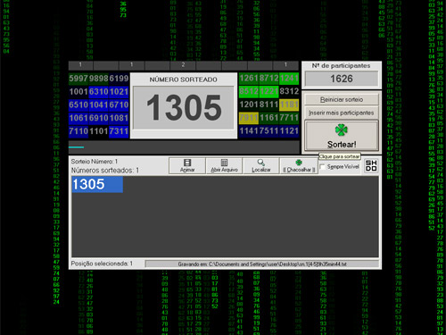Viewport: 446px width, 335px height.
Task: Click Posição selecionada: 1 status text
Action: pos(102,264)
